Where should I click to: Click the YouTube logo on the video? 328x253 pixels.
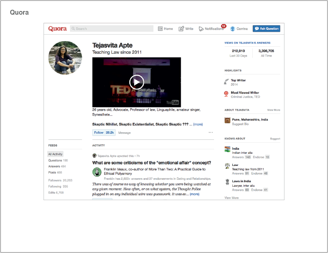click(x=173, y=103)
